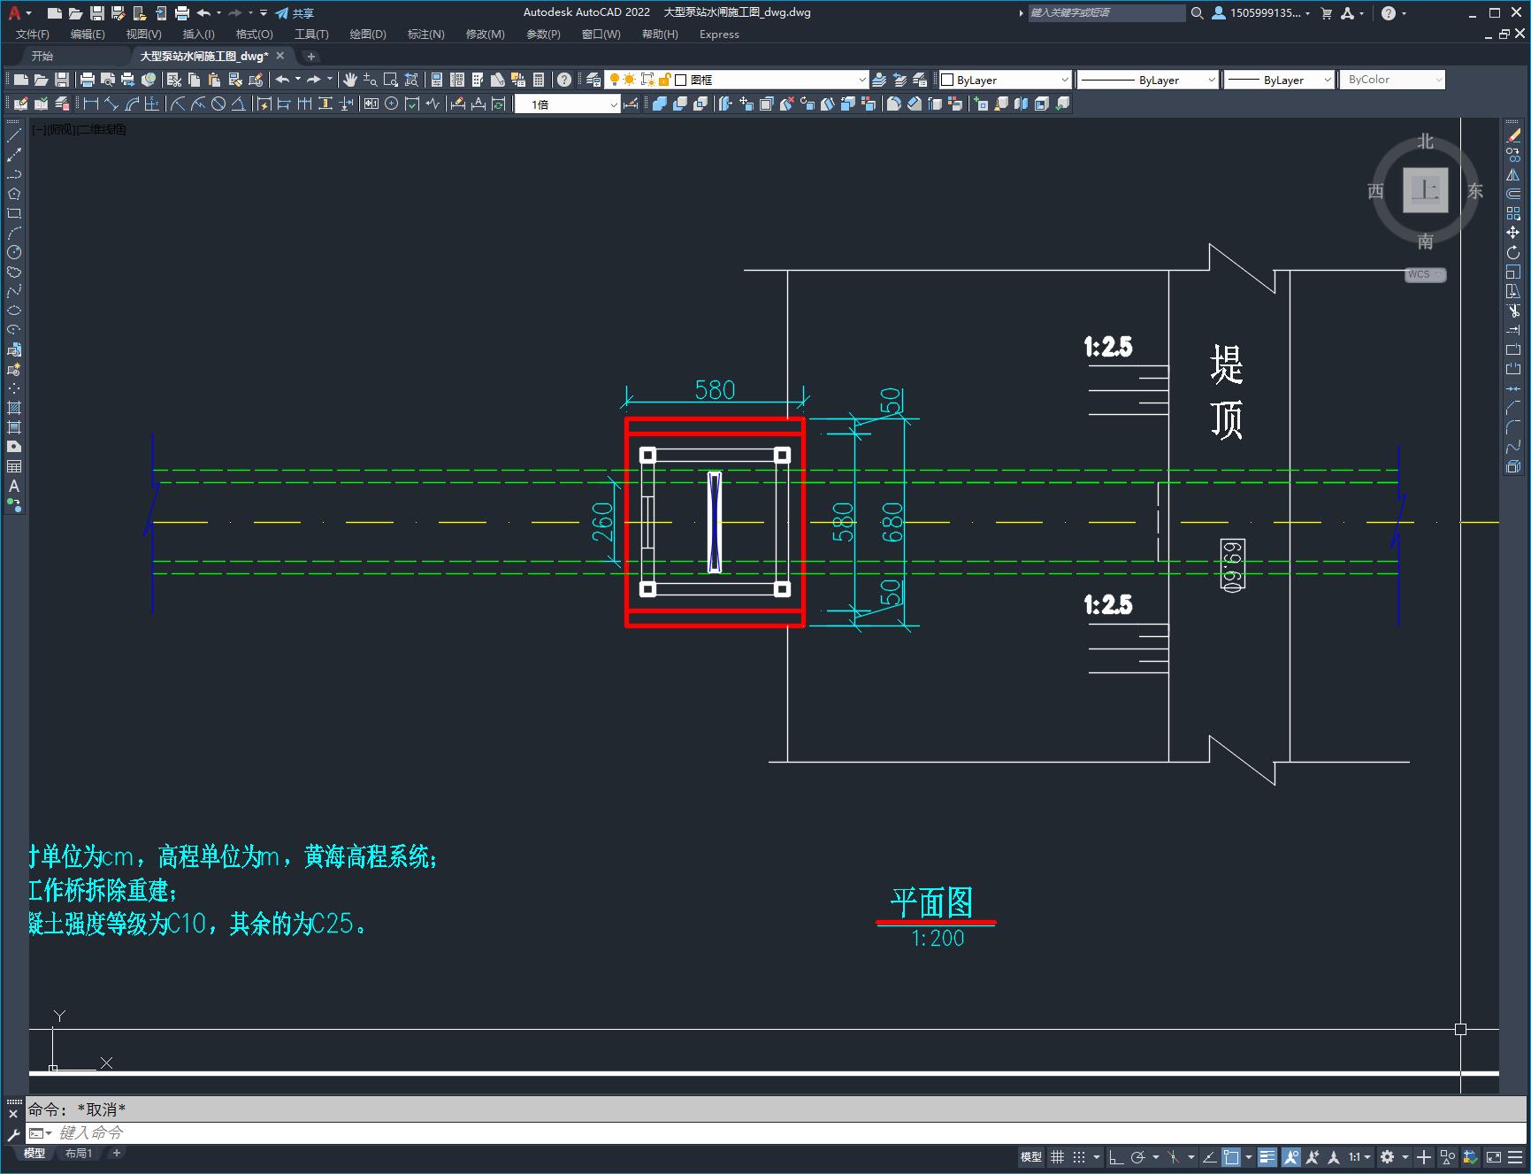Open the layer dropdown showing 图框
1531x1174 pixels.
pos(736,80)
